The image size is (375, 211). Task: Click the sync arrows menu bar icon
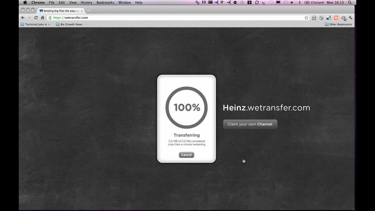pos(257,3)
